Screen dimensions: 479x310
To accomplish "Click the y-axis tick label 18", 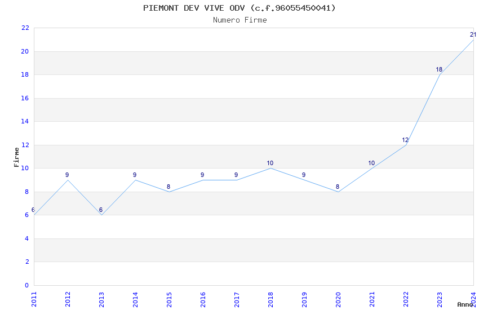I will coord(25,74).
